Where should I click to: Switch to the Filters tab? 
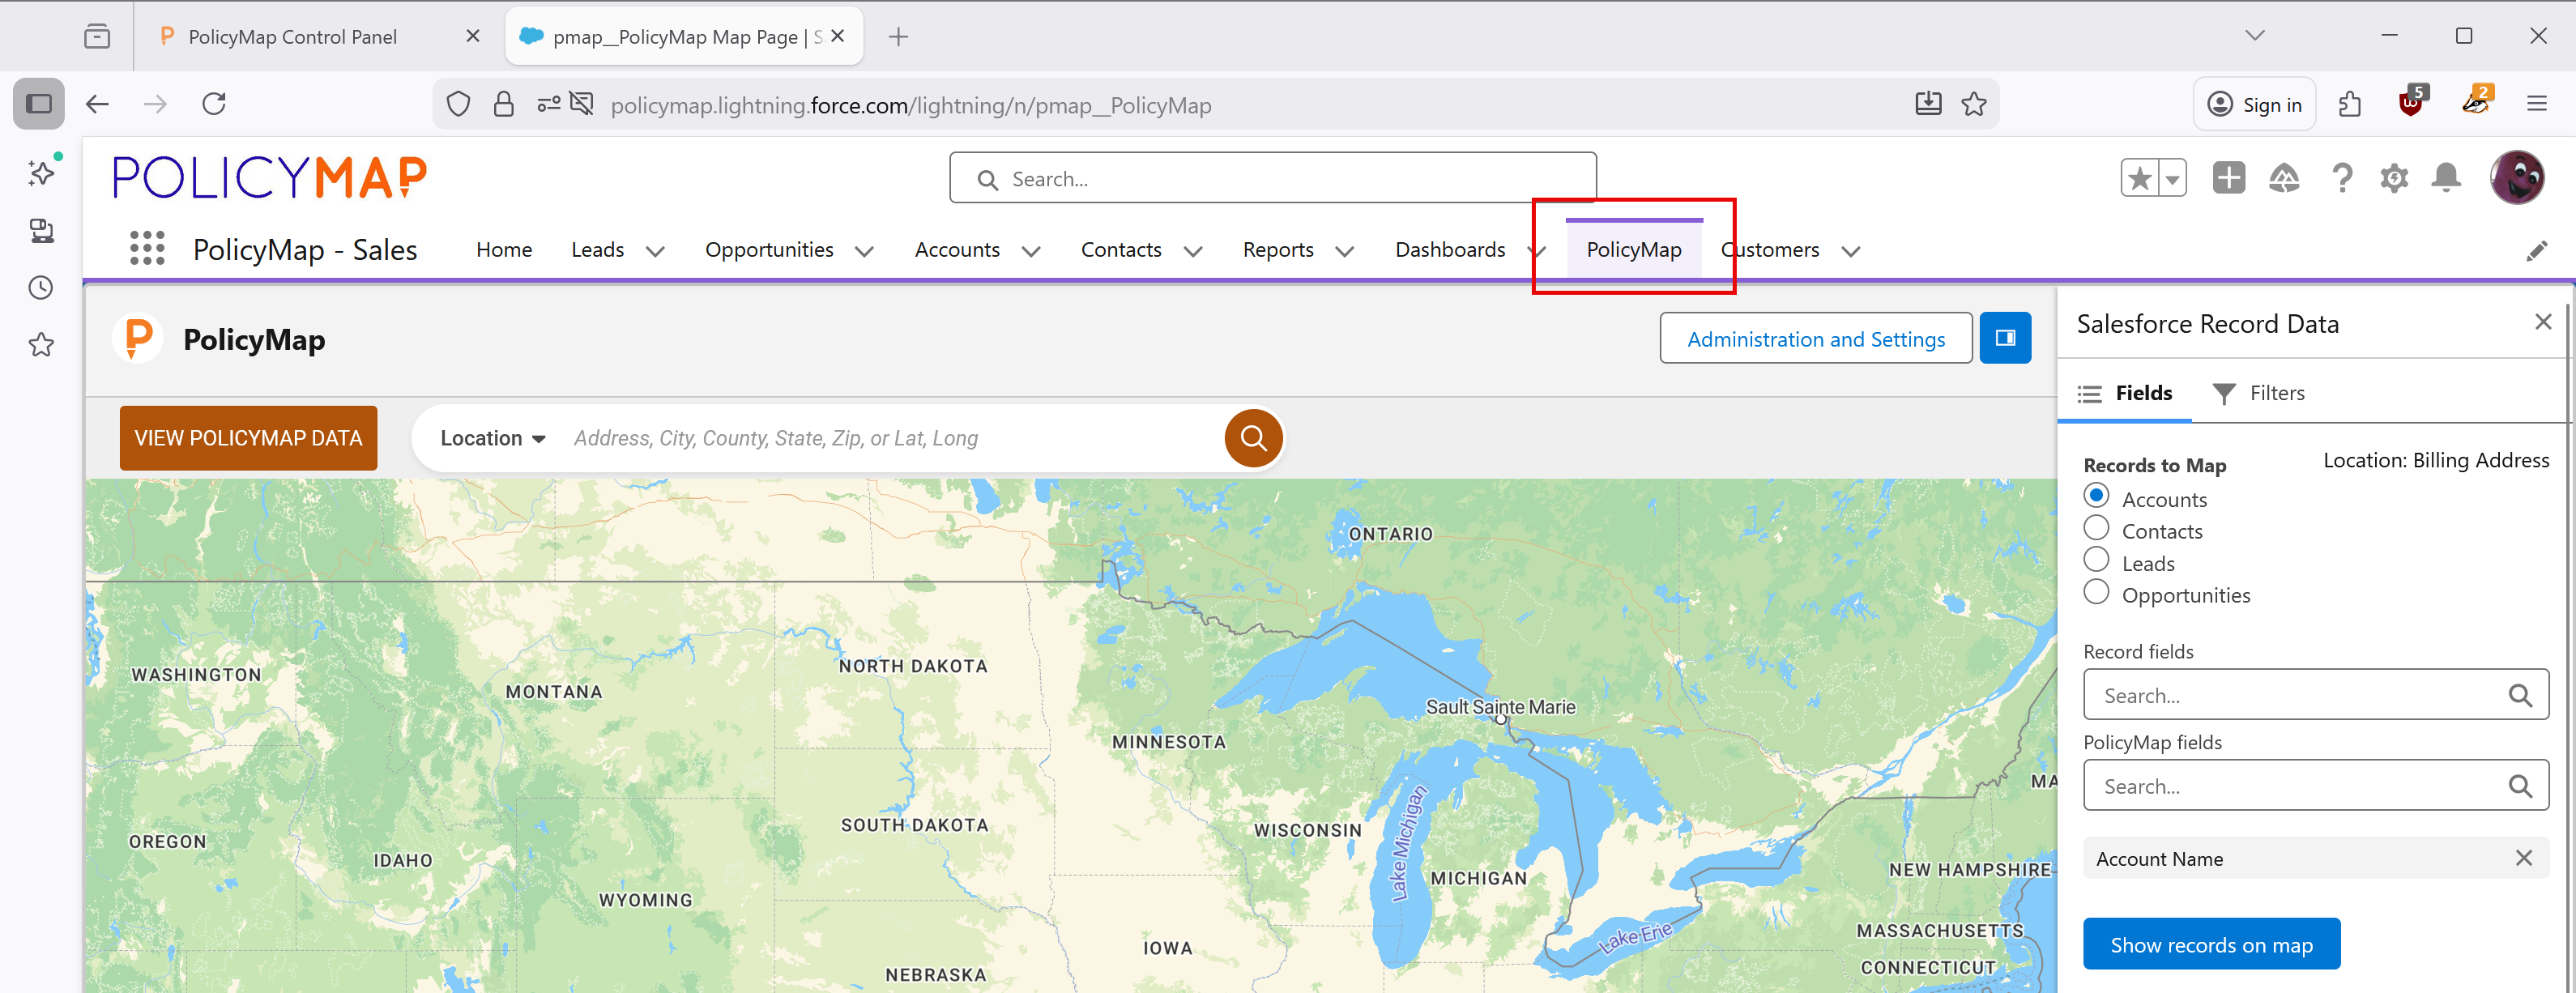point(2259,393)
